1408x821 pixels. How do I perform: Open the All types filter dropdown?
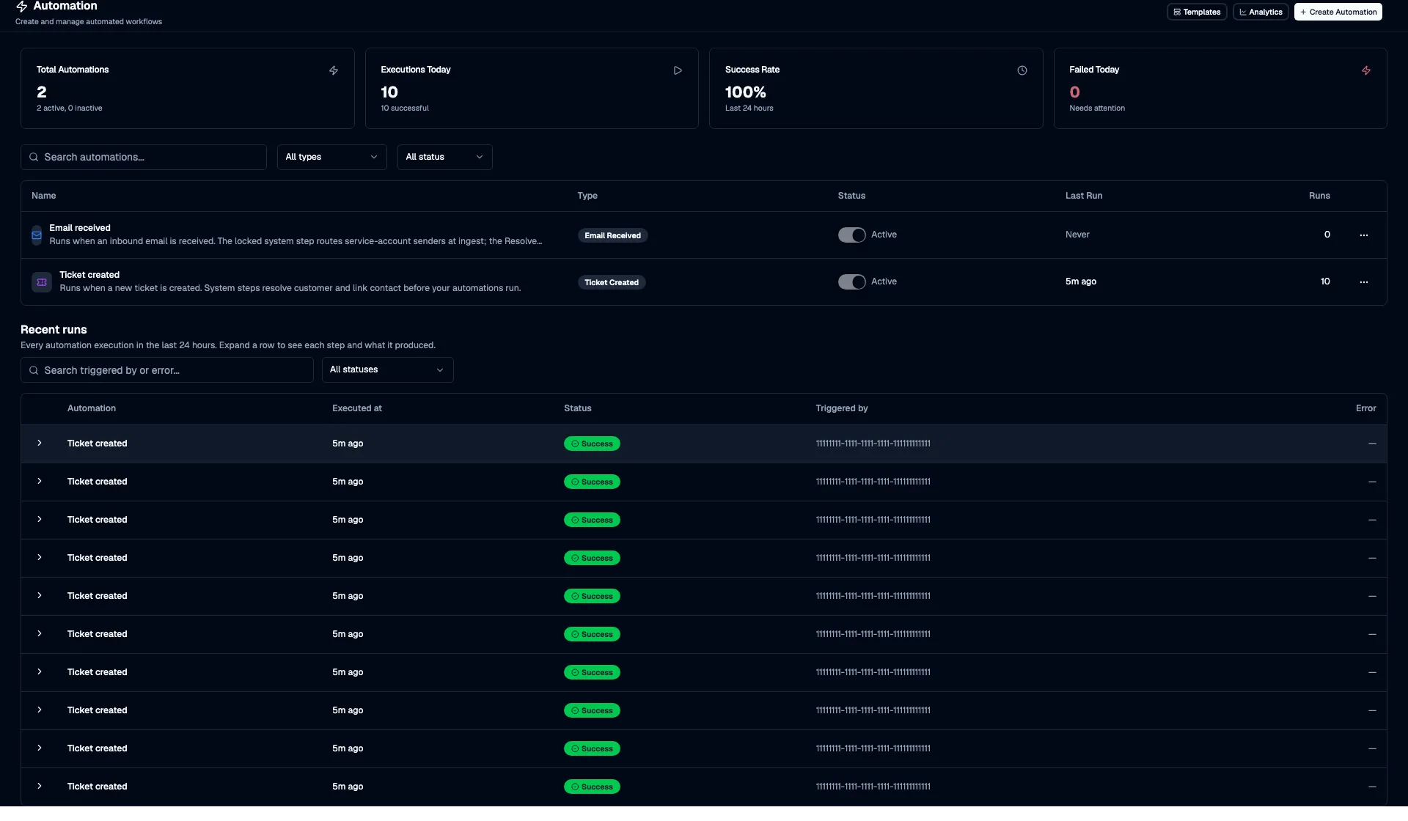coord(331,157)
